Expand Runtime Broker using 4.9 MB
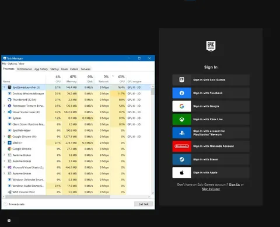This screenshot has width=280, height=227. pyautogui.click(x=4, y=173)
